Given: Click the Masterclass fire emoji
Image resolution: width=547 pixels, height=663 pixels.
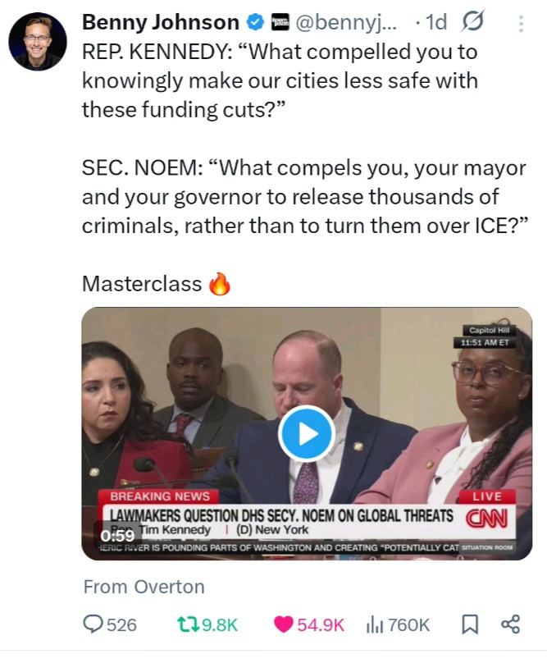Looking at the screenshot, I should [x=220, y=283].
